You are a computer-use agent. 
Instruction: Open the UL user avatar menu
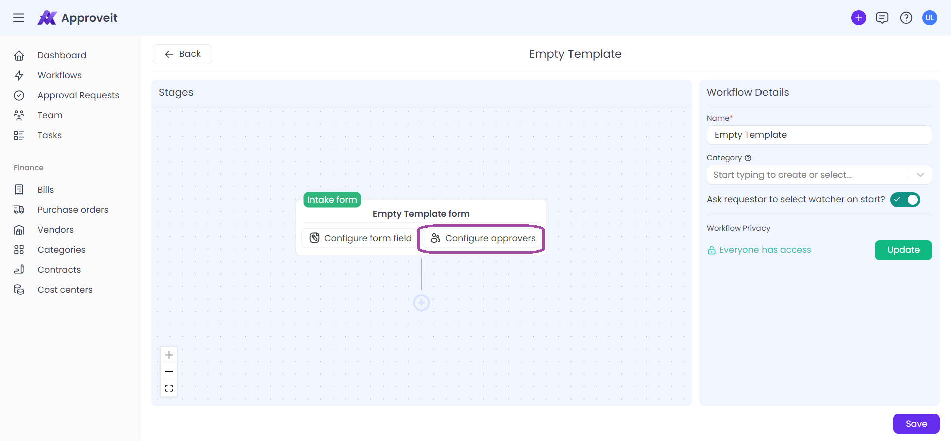coord(930,18)
